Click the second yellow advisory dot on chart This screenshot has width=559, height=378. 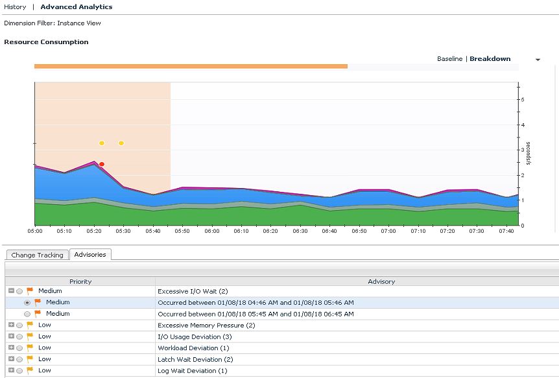point(121,143)
